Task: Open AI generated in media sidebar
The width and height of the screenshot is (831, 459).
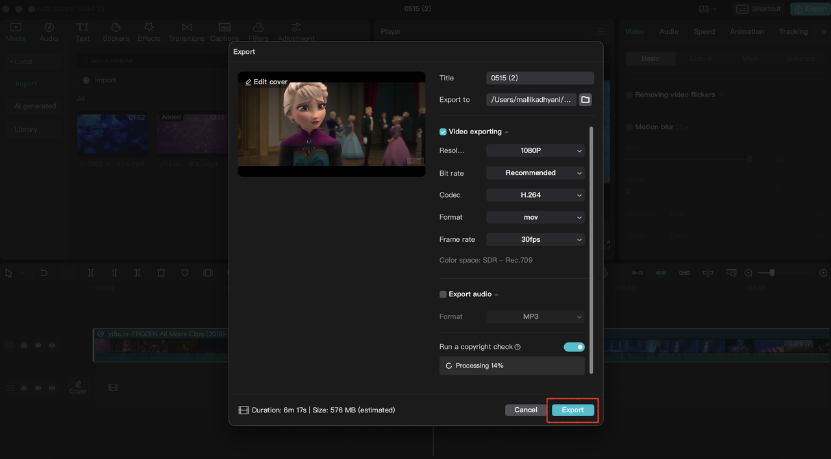Action: (x=35, y=106)
